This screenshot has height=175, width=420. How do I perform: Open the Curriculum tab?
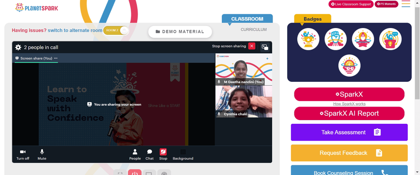pos(254,29)
